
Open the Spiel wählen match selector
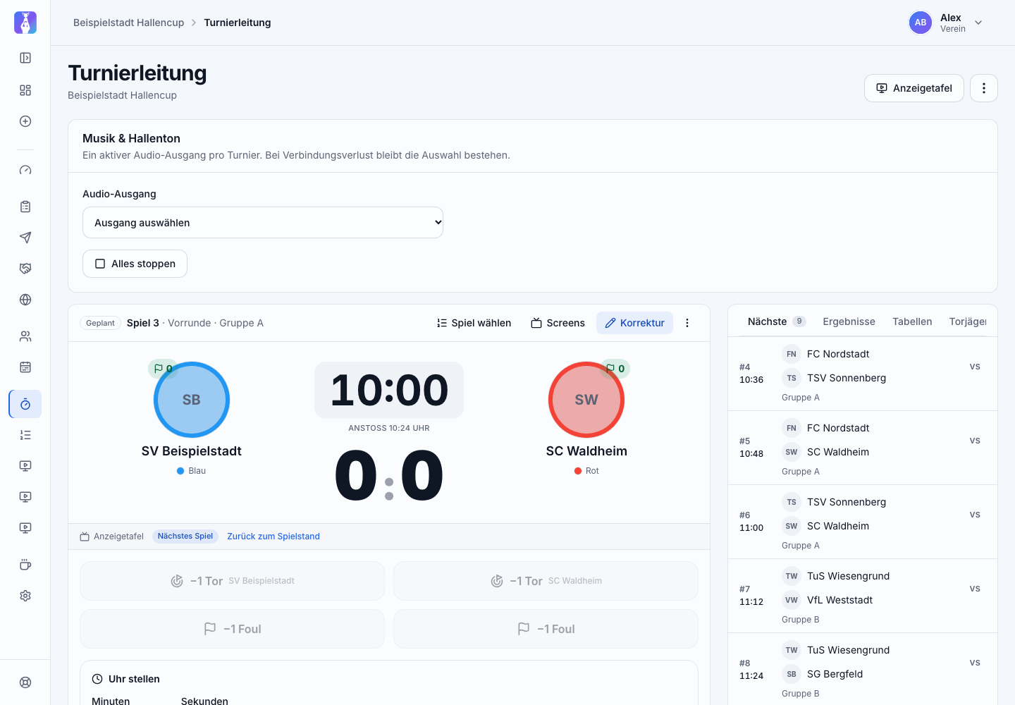click(x=474, y=323)
